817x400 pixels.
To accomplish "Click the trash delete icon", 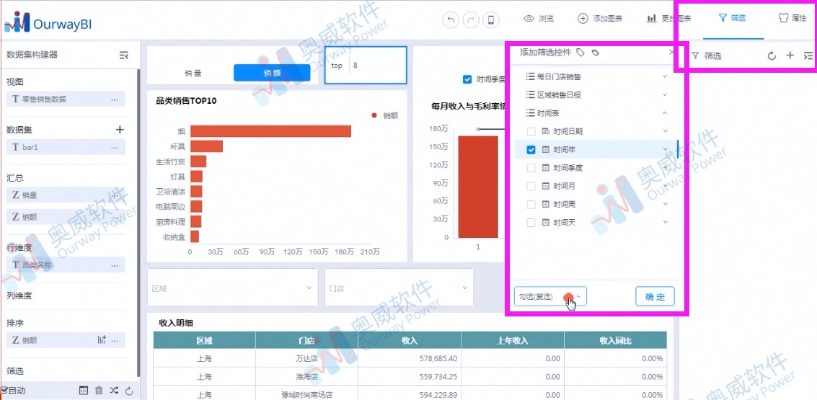I will (99, 390).
